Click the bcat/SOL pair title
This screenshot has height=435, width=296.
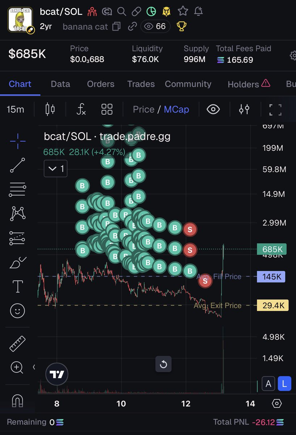61,12
